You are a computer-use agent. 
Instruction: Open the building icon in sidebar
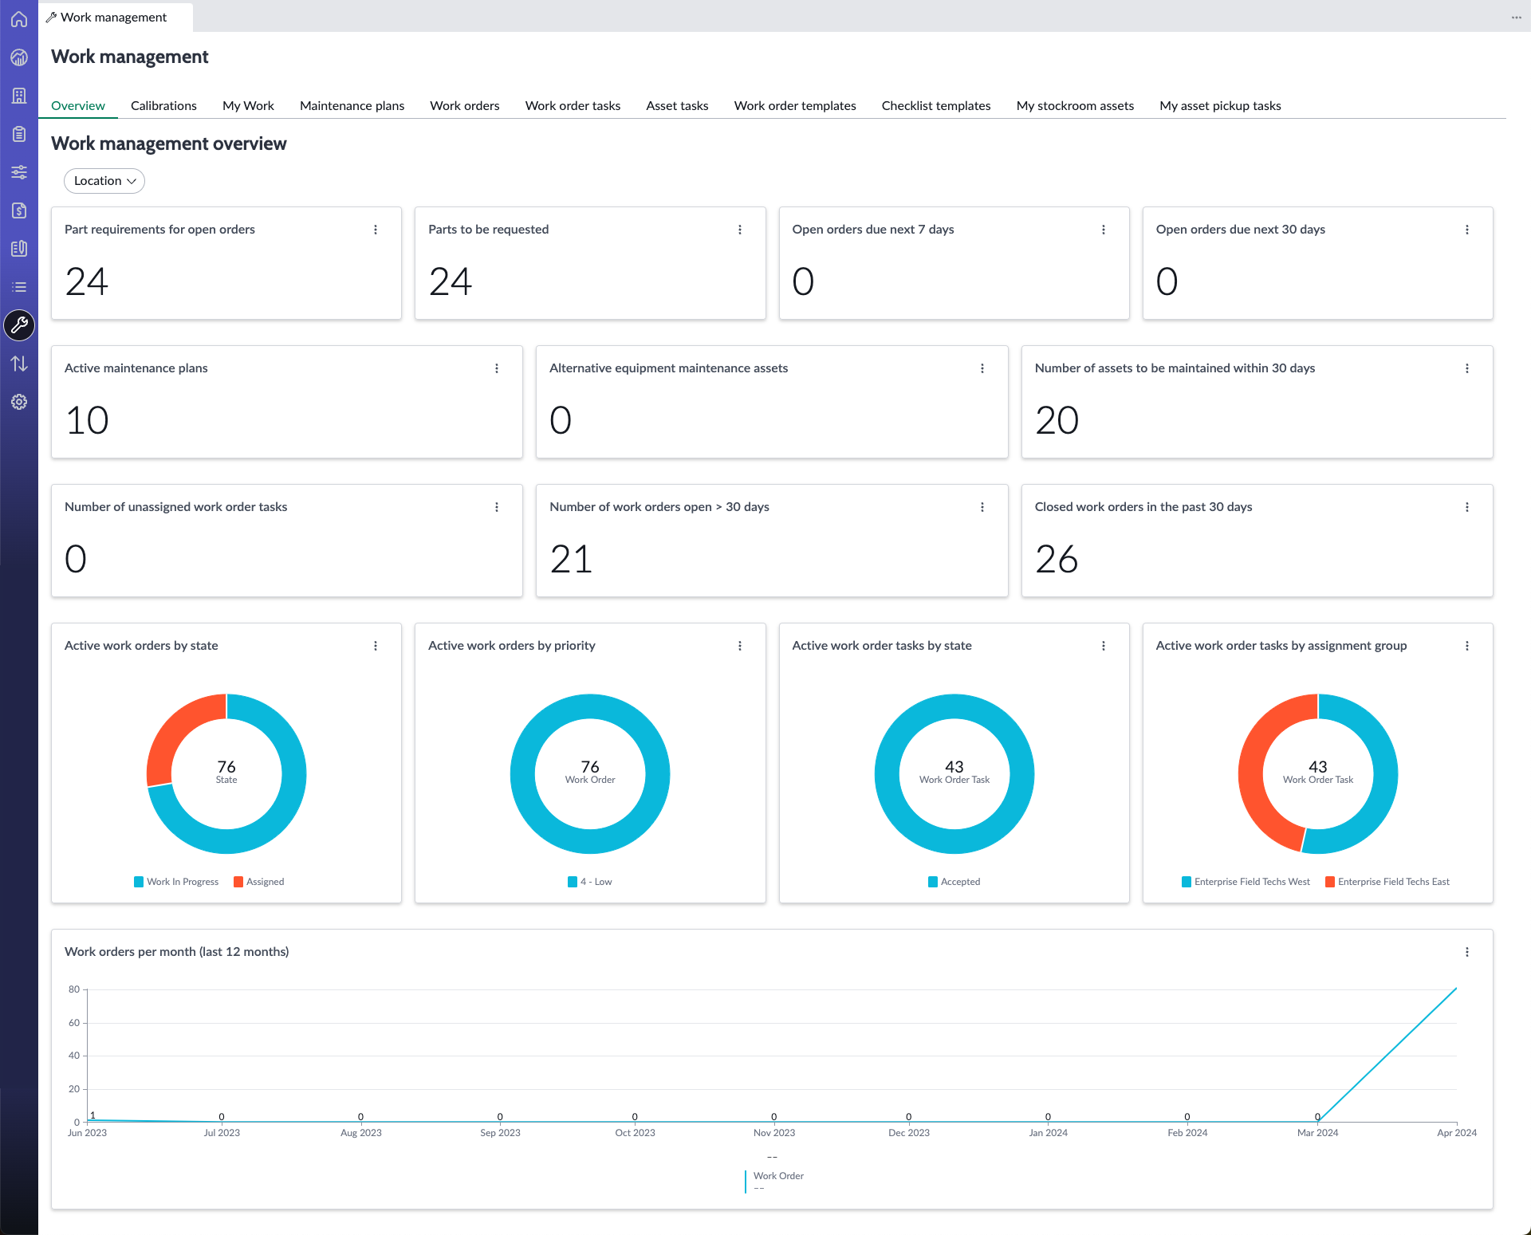tap(19, 96)
